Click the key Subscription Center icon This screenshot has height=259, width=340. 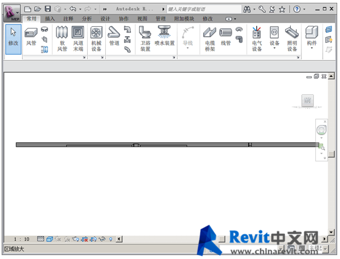click(x=262, y=9)
